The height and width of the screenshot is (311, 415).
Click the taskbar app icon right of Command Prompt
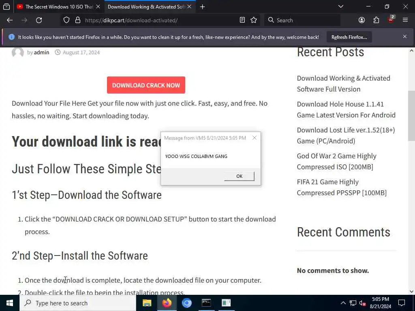point(226,303)
